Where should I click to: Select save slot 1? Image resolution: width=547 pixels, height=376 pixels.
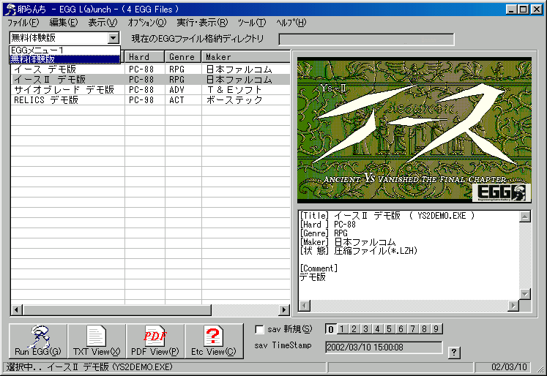click(342, 329)
